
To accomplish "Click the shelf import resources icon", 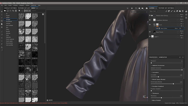I will click(x=16, y=11).
